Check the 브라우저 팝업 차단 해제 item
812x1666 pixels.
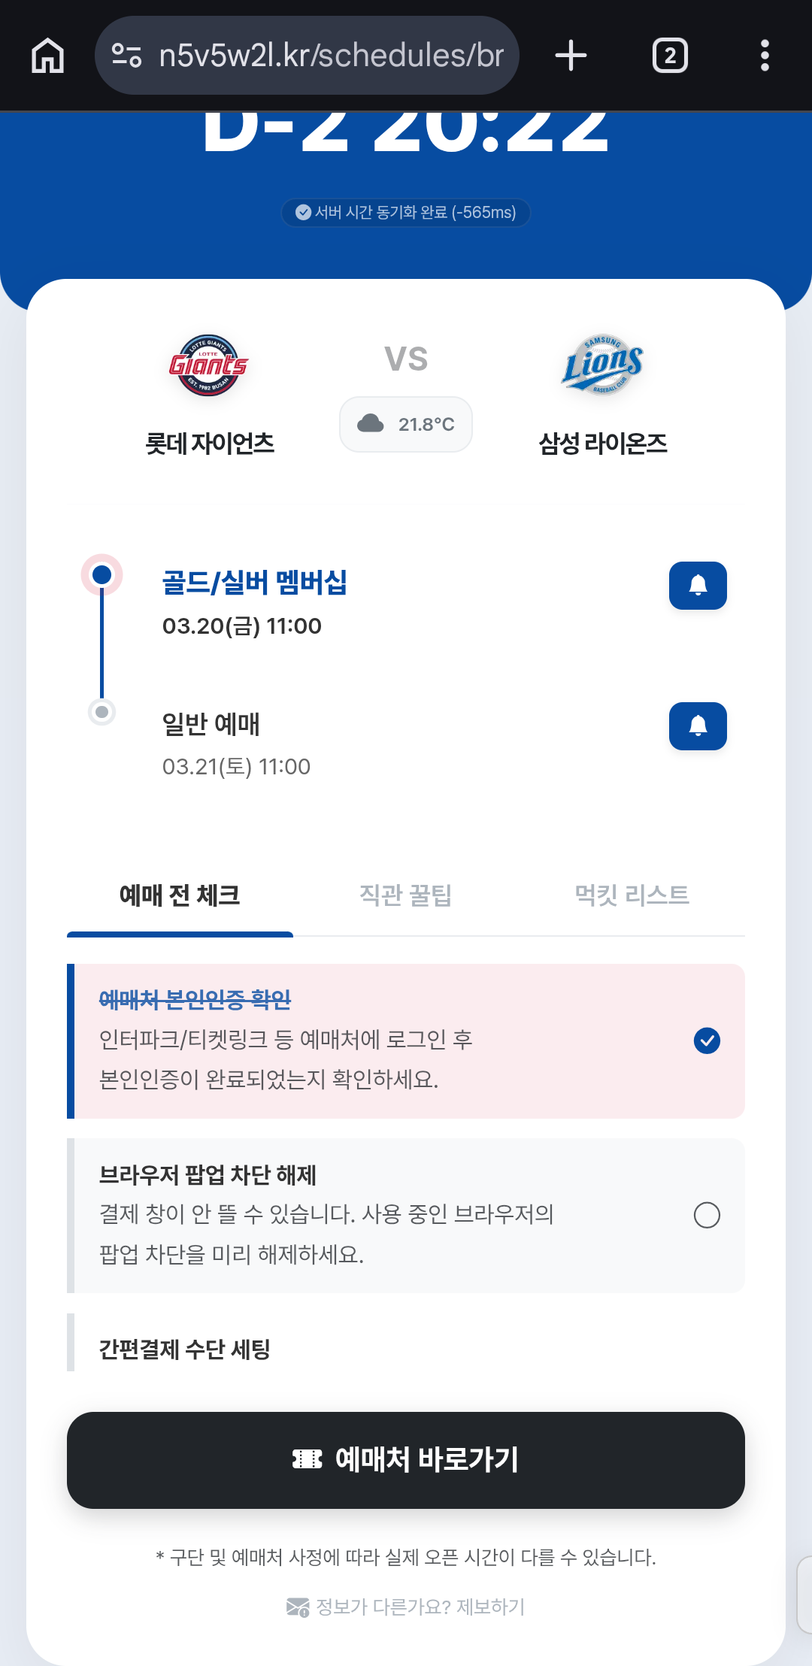pos(707,1215)
